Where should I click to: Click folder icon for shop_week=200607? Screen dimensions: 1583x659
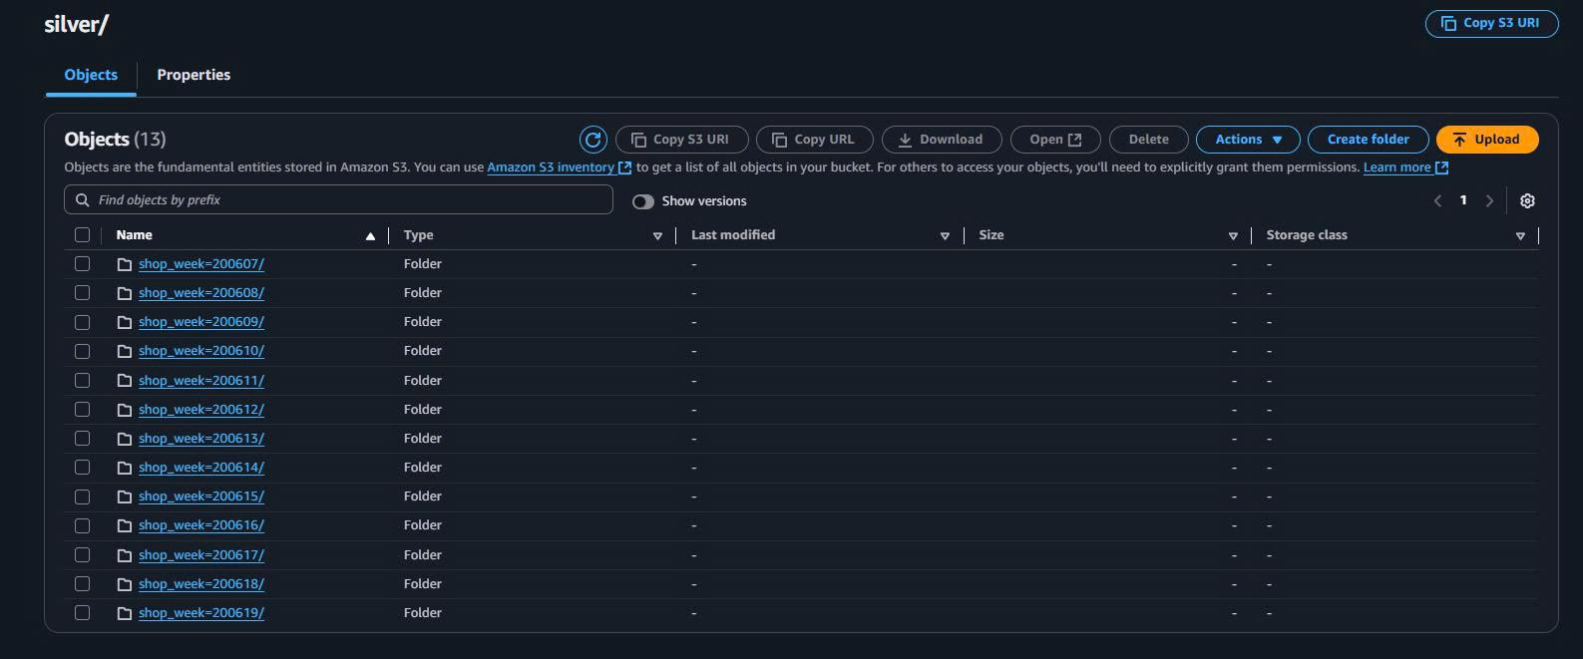point(125,264)
